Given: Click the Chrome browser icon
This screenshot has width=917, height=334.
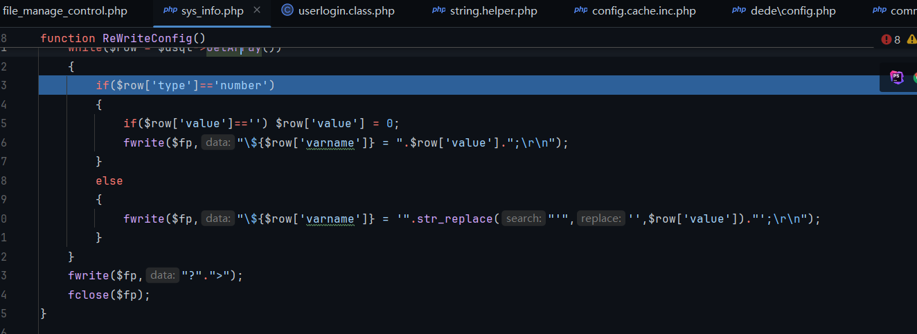Looking at the screenshot, I should pyautogui.click(x=914, y=77).
